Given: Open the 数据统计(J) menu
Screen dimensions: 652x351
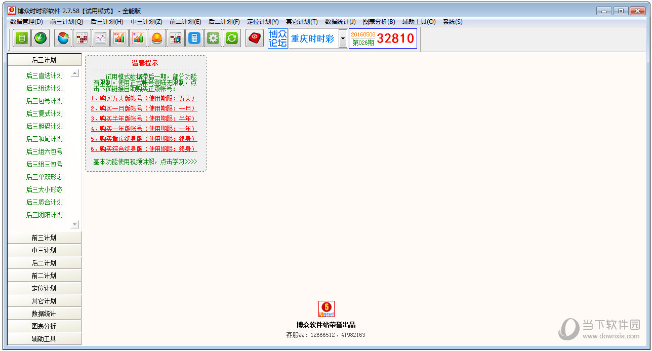Looking at the screenshot, I should point(340,22).
